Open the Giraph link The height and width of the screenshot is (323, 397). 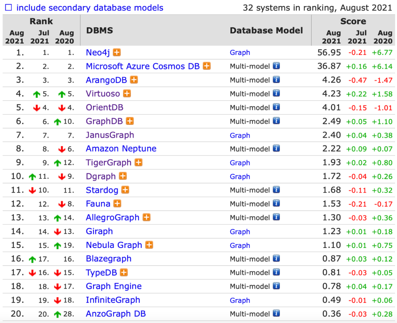pos(99,231)
